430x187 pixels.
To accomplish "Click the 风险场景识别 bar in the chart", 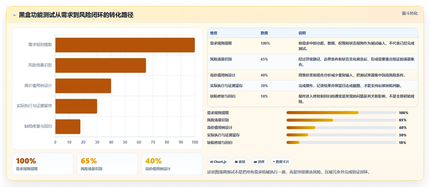I will 100,65.
